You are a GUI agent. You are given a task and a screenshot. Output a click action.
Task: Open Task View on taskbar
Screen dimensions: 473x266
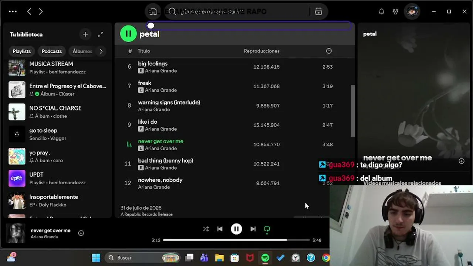click(x=190, y=258)
